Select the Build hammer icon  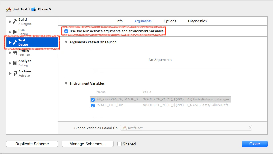(15, 22)
